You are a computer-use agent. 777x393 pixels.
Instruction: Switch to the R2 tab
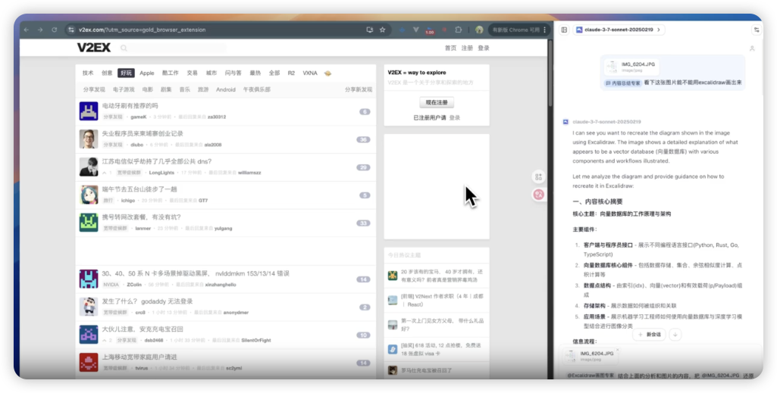coord(291,73)
